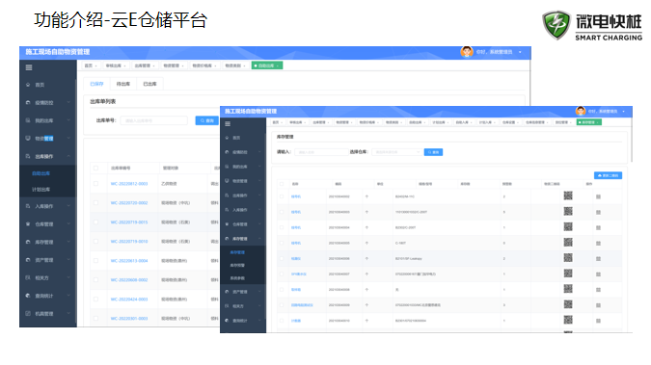Click operation icon in row 20210040010

click(598, 321)
